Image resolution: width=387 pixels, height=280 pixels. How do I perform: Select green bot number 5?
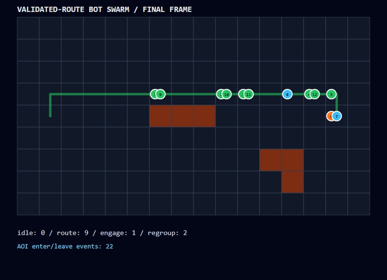pyautogui.click(x=332, y=94)
